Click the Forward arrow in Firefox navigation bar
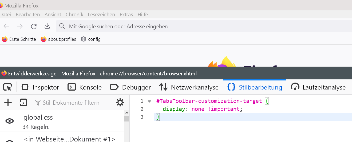352x142 pixels. coord(20,26)
